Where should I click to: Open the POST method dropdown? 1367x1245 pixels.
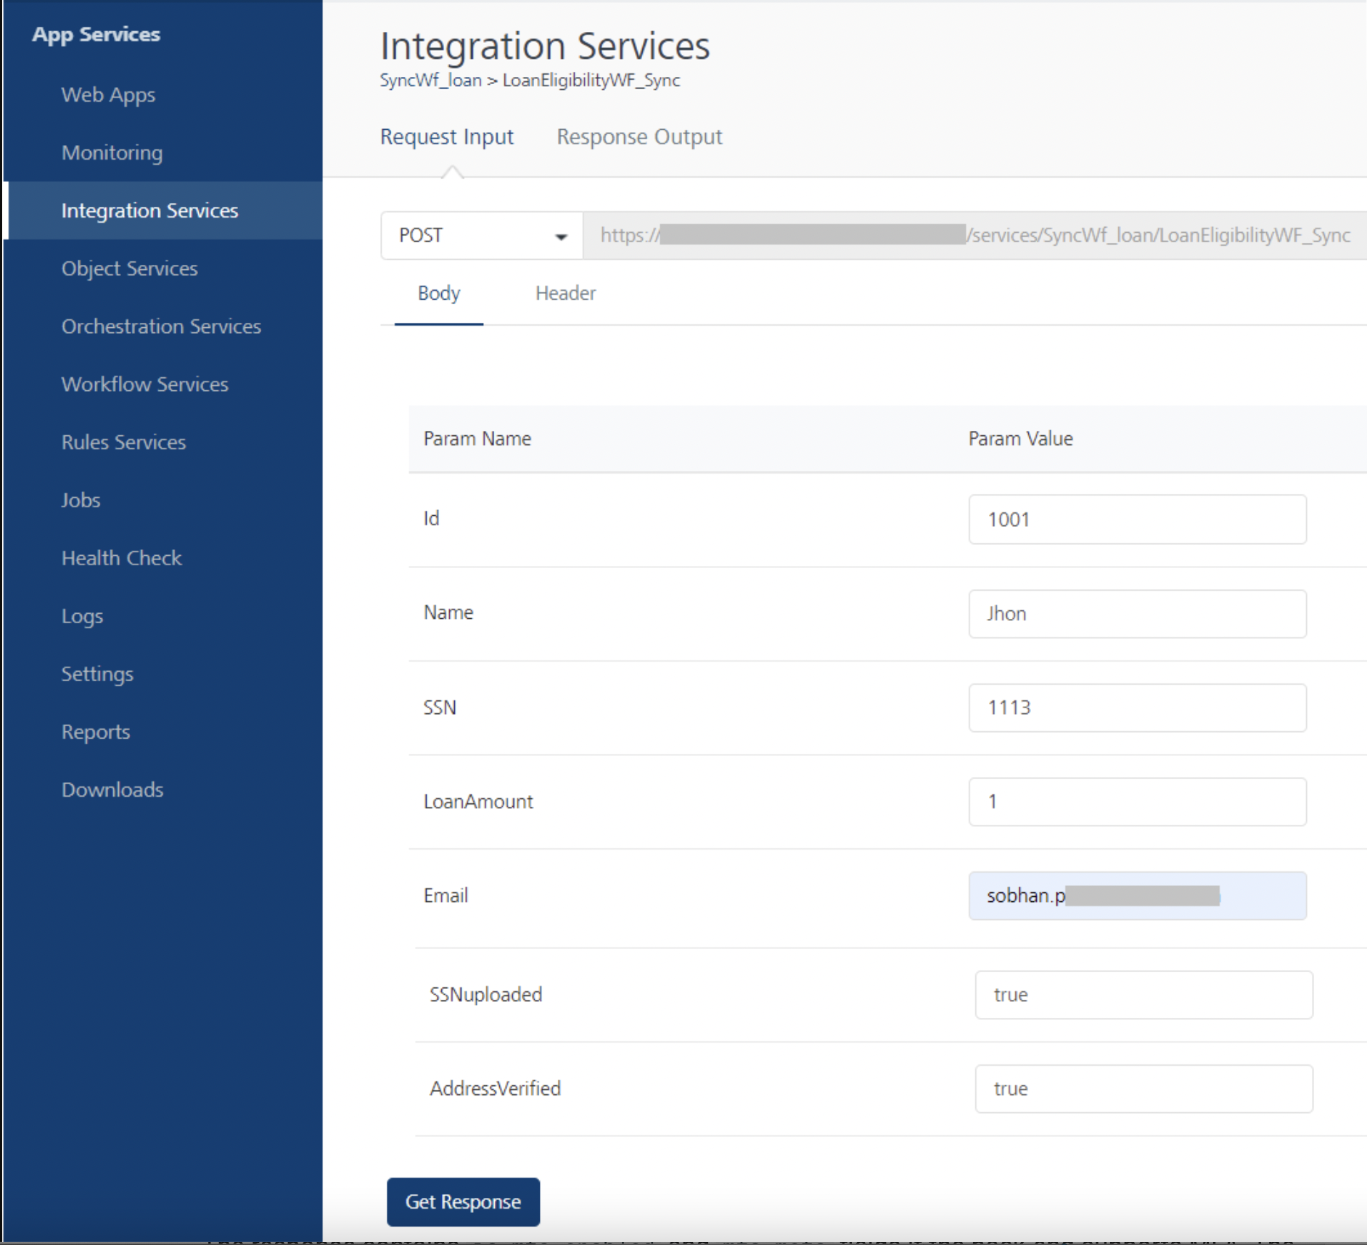coord(482,236)
